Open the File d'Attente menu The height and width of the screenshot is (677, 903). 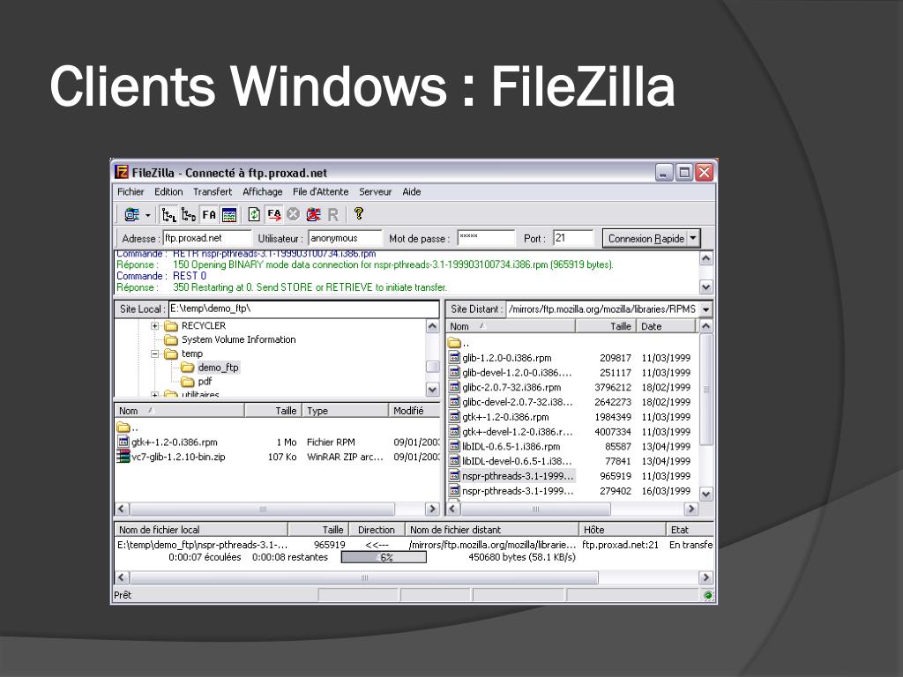tap(320, 191)
